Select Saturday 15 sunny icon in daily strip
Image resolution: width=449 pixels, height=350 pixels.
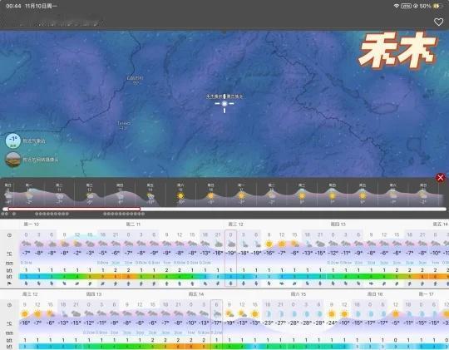point(180,196)
